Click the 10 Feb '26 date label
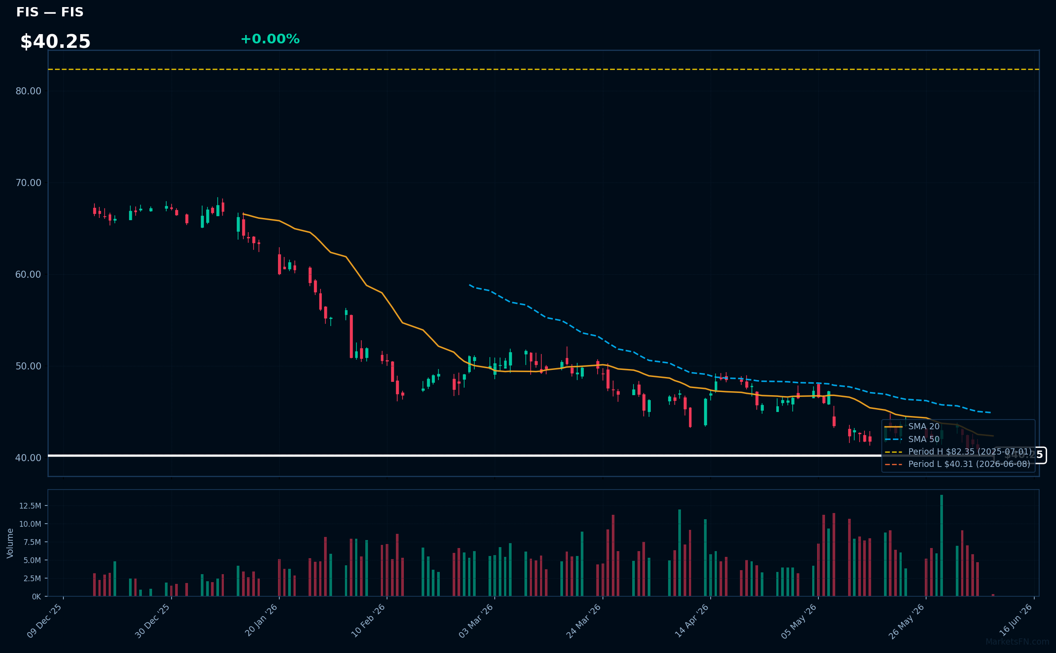This screenshot has width=1056, height=653. coord(368,620)
